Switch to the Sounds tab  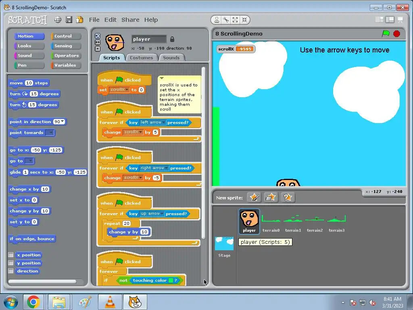click(171, 58)
